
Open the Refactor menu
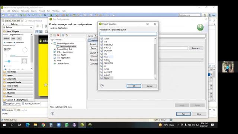[16, 11]
